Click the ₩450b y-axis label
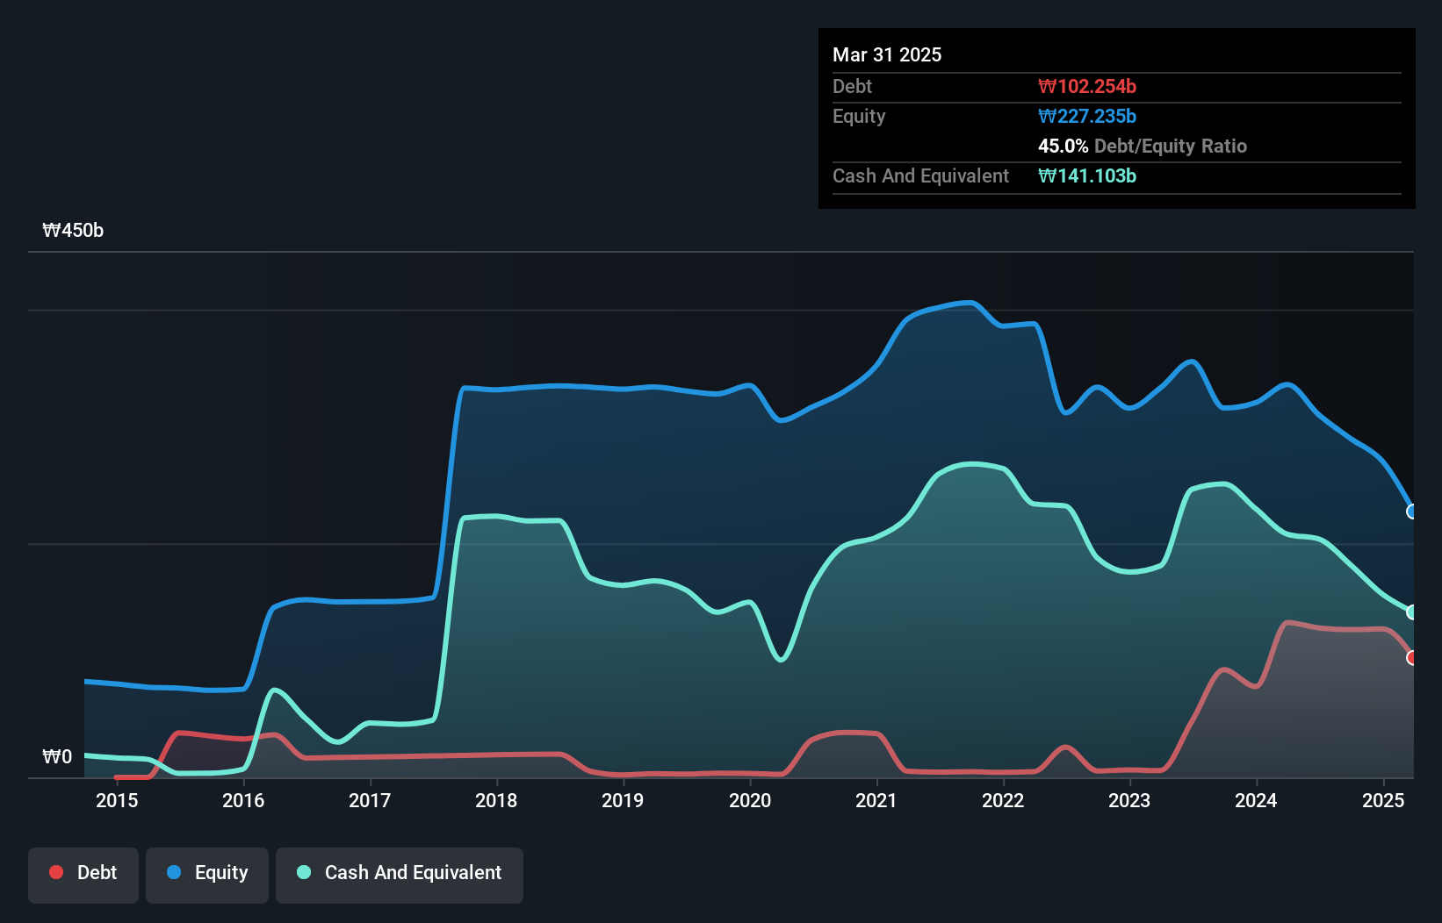Viewport: 1442px width, 923px height. coord(73,231)
